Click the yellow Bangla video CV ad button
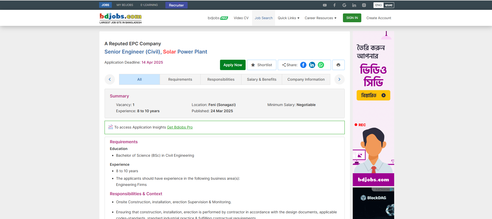492x219 pixels. pos(373,95)
